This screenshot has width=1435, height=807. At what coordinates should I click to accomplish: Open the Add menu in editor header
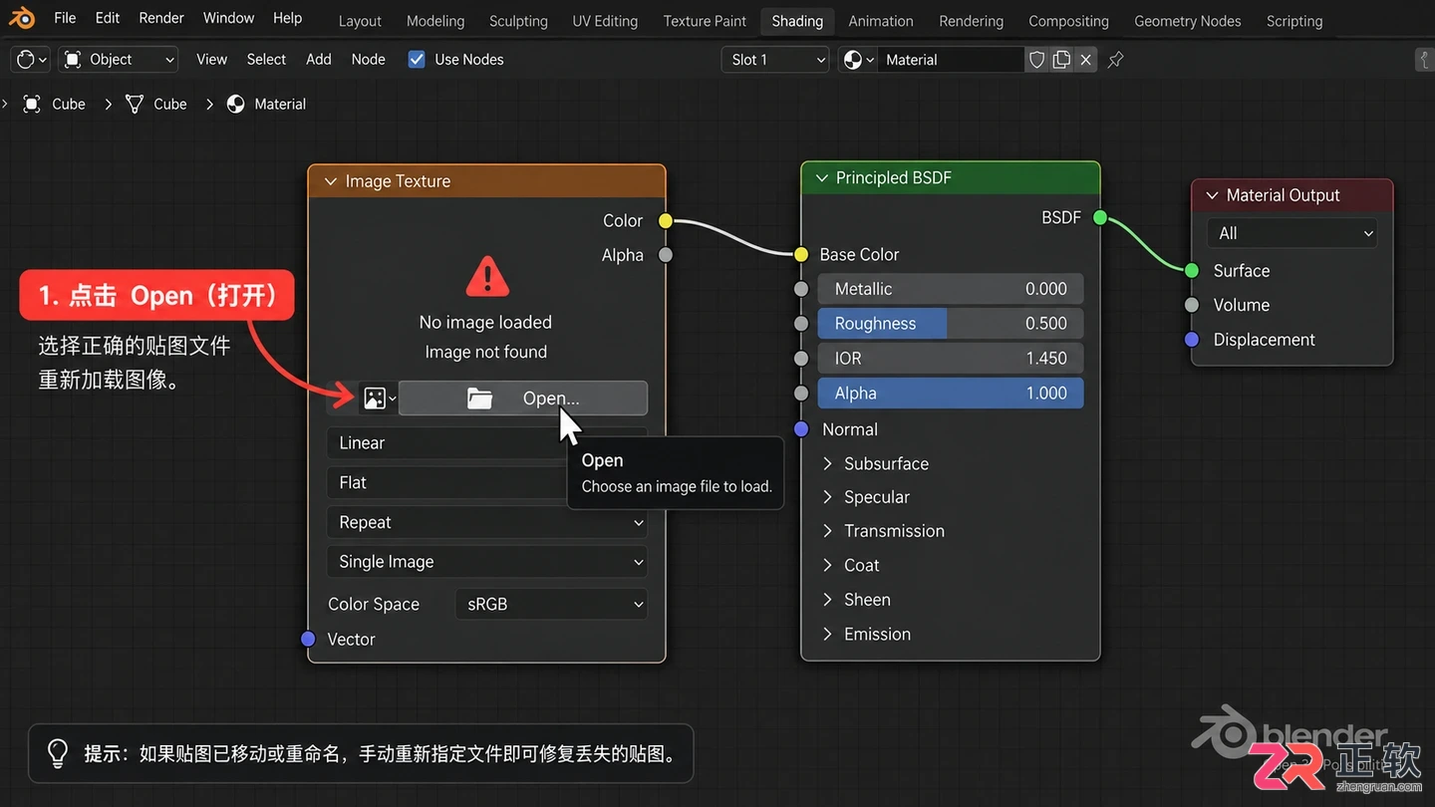coord(319,60)
